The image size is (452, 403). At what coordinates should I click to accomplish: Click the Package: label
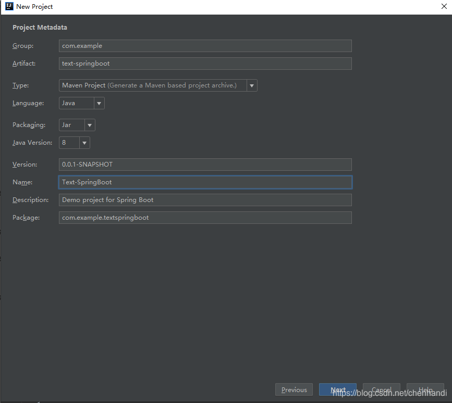(x=26, y=218)
